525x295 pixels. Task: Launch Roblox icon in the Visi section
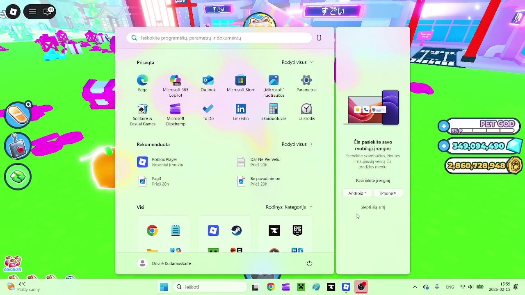[x=213, y=231]
